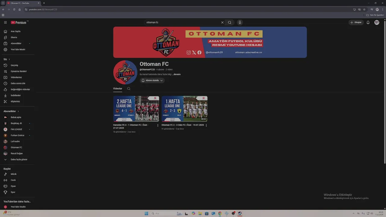Open browser home button
Screen dimensions: 386x217
pos(20,9)
